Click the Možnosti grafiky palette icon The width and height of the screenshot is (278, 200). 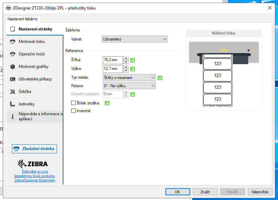tap(13, 67)
